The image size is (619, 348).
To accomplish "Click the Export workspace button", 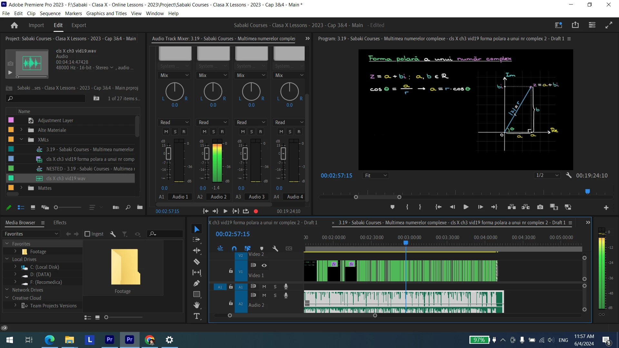I will 79,25.
